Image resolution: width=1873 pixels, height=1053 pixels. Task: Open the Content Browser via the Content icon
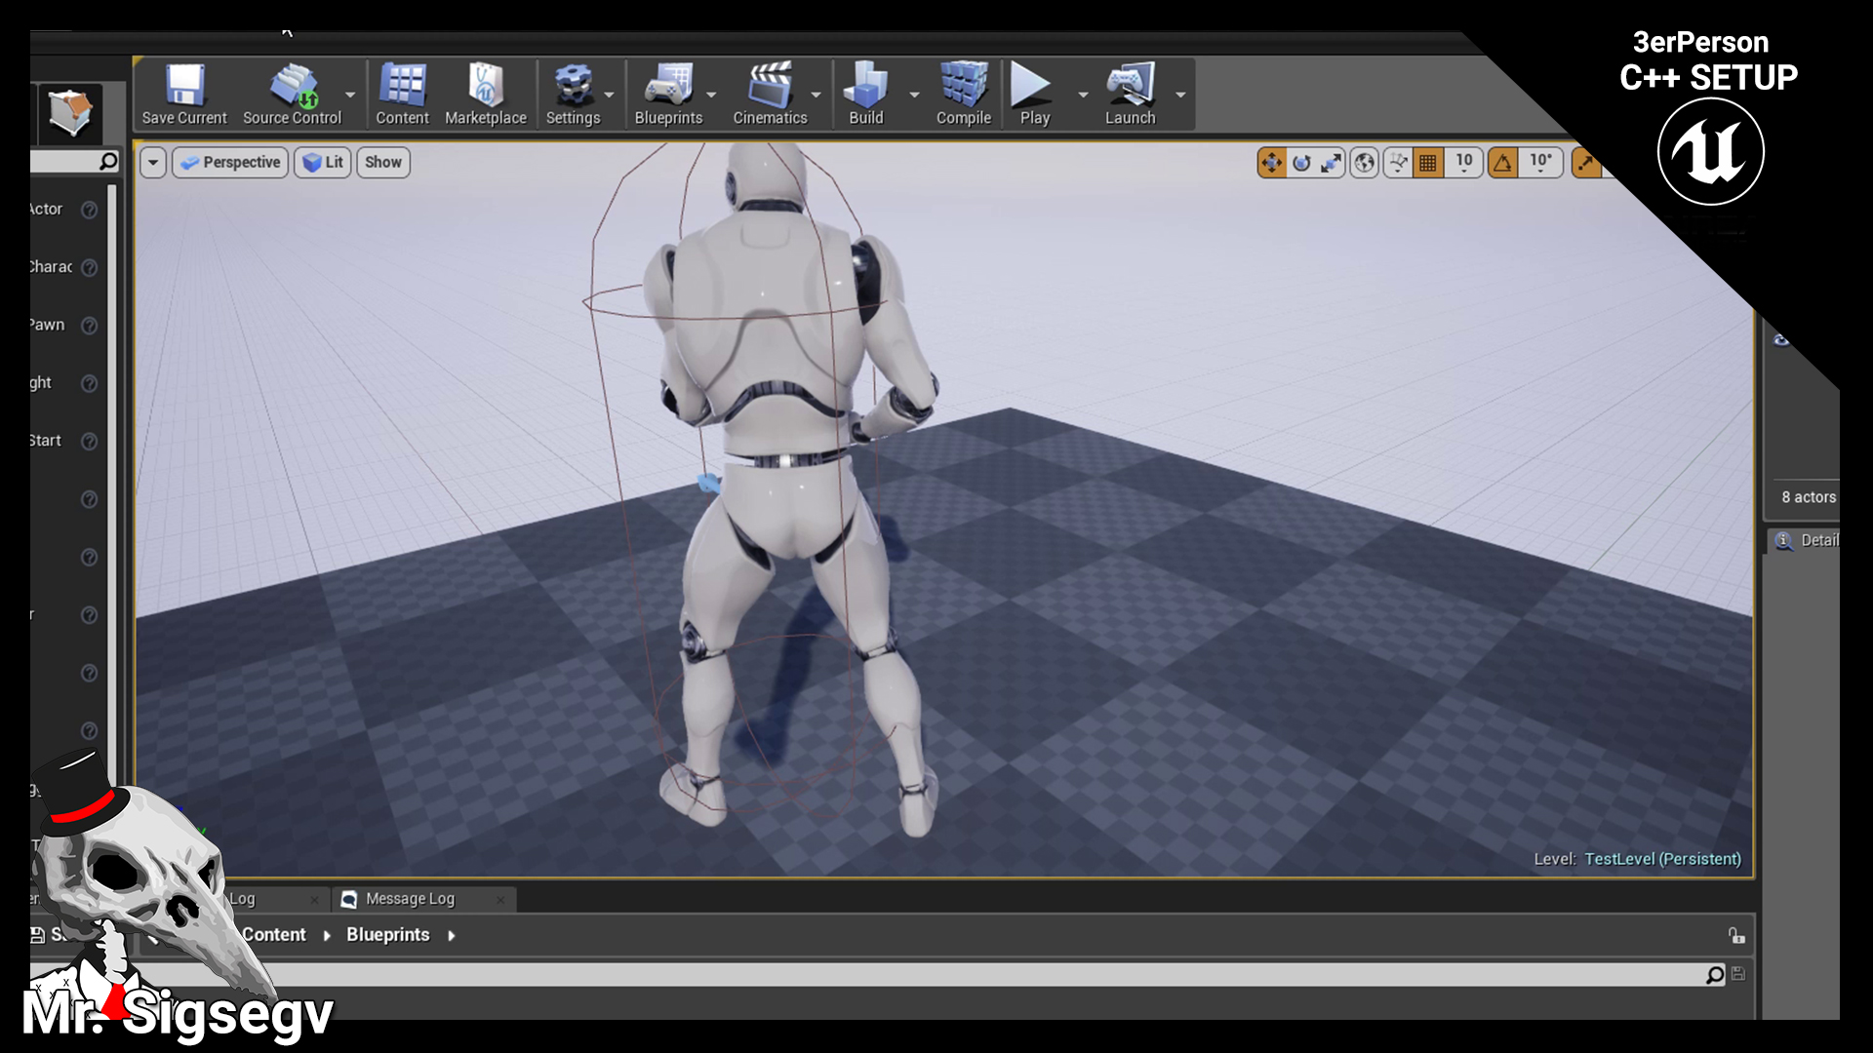point(402,93)
